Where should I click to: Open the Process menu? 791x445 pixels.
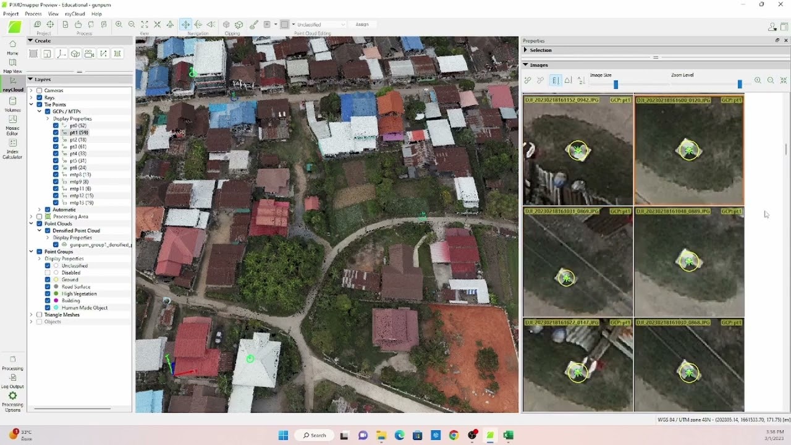(x=33, y=14)
